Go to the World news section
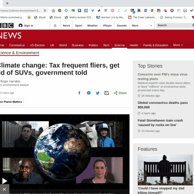 [x=63, y=45]
